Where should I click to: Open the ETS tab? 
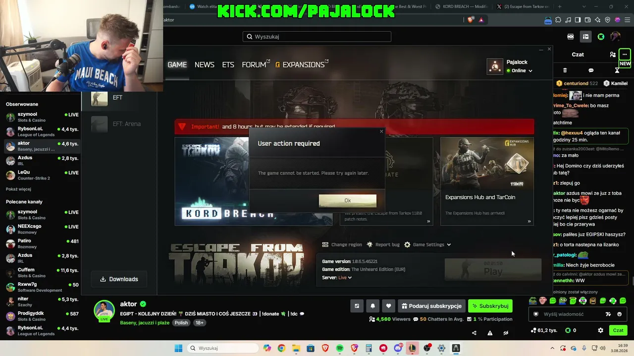click(228, 65)
